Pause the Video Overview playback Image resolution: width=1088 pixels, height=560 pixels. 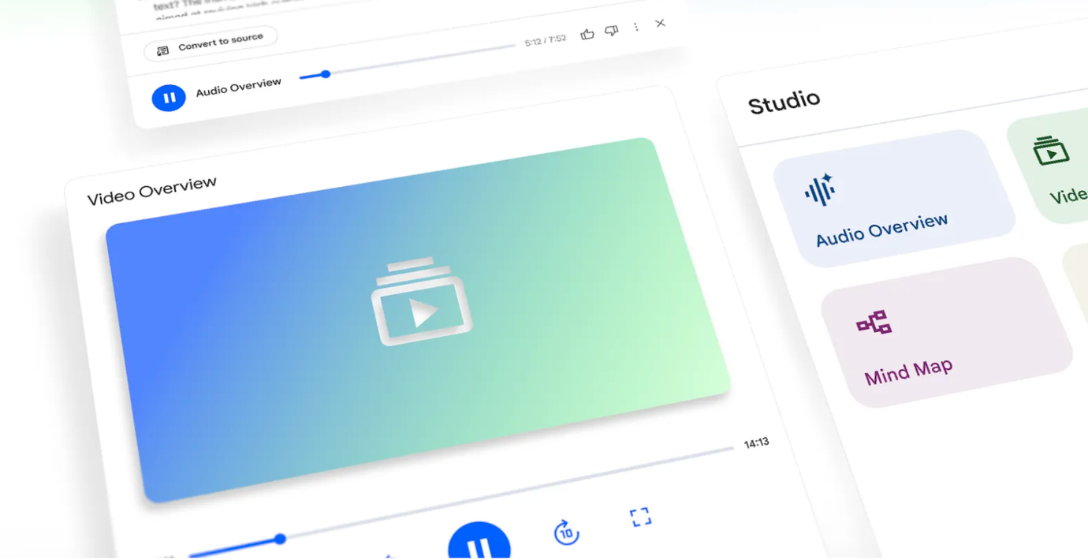(x=479, y=546)
